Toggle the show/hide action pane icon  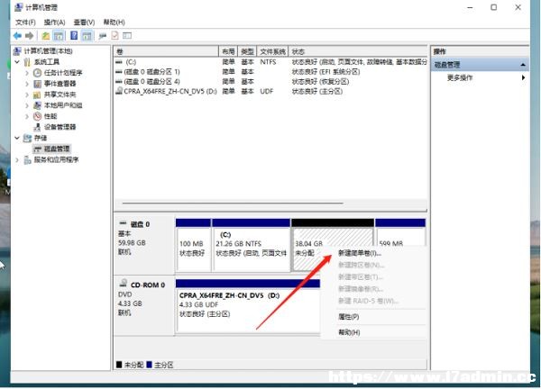87,35
